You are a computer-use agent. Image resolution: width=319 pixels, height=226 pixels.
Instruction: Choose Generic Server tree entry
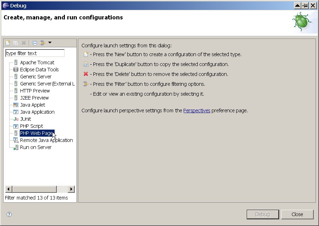36,77
